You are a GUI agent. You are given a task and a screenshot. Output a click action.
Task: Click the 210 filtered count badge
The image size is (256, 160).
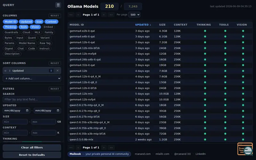tap(109, 6)
